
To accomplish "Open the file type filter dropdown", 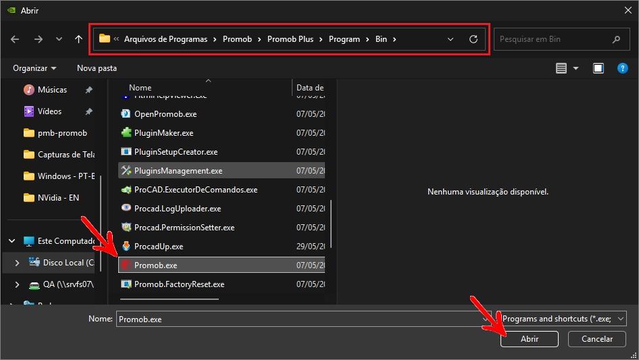I will 563,319.
